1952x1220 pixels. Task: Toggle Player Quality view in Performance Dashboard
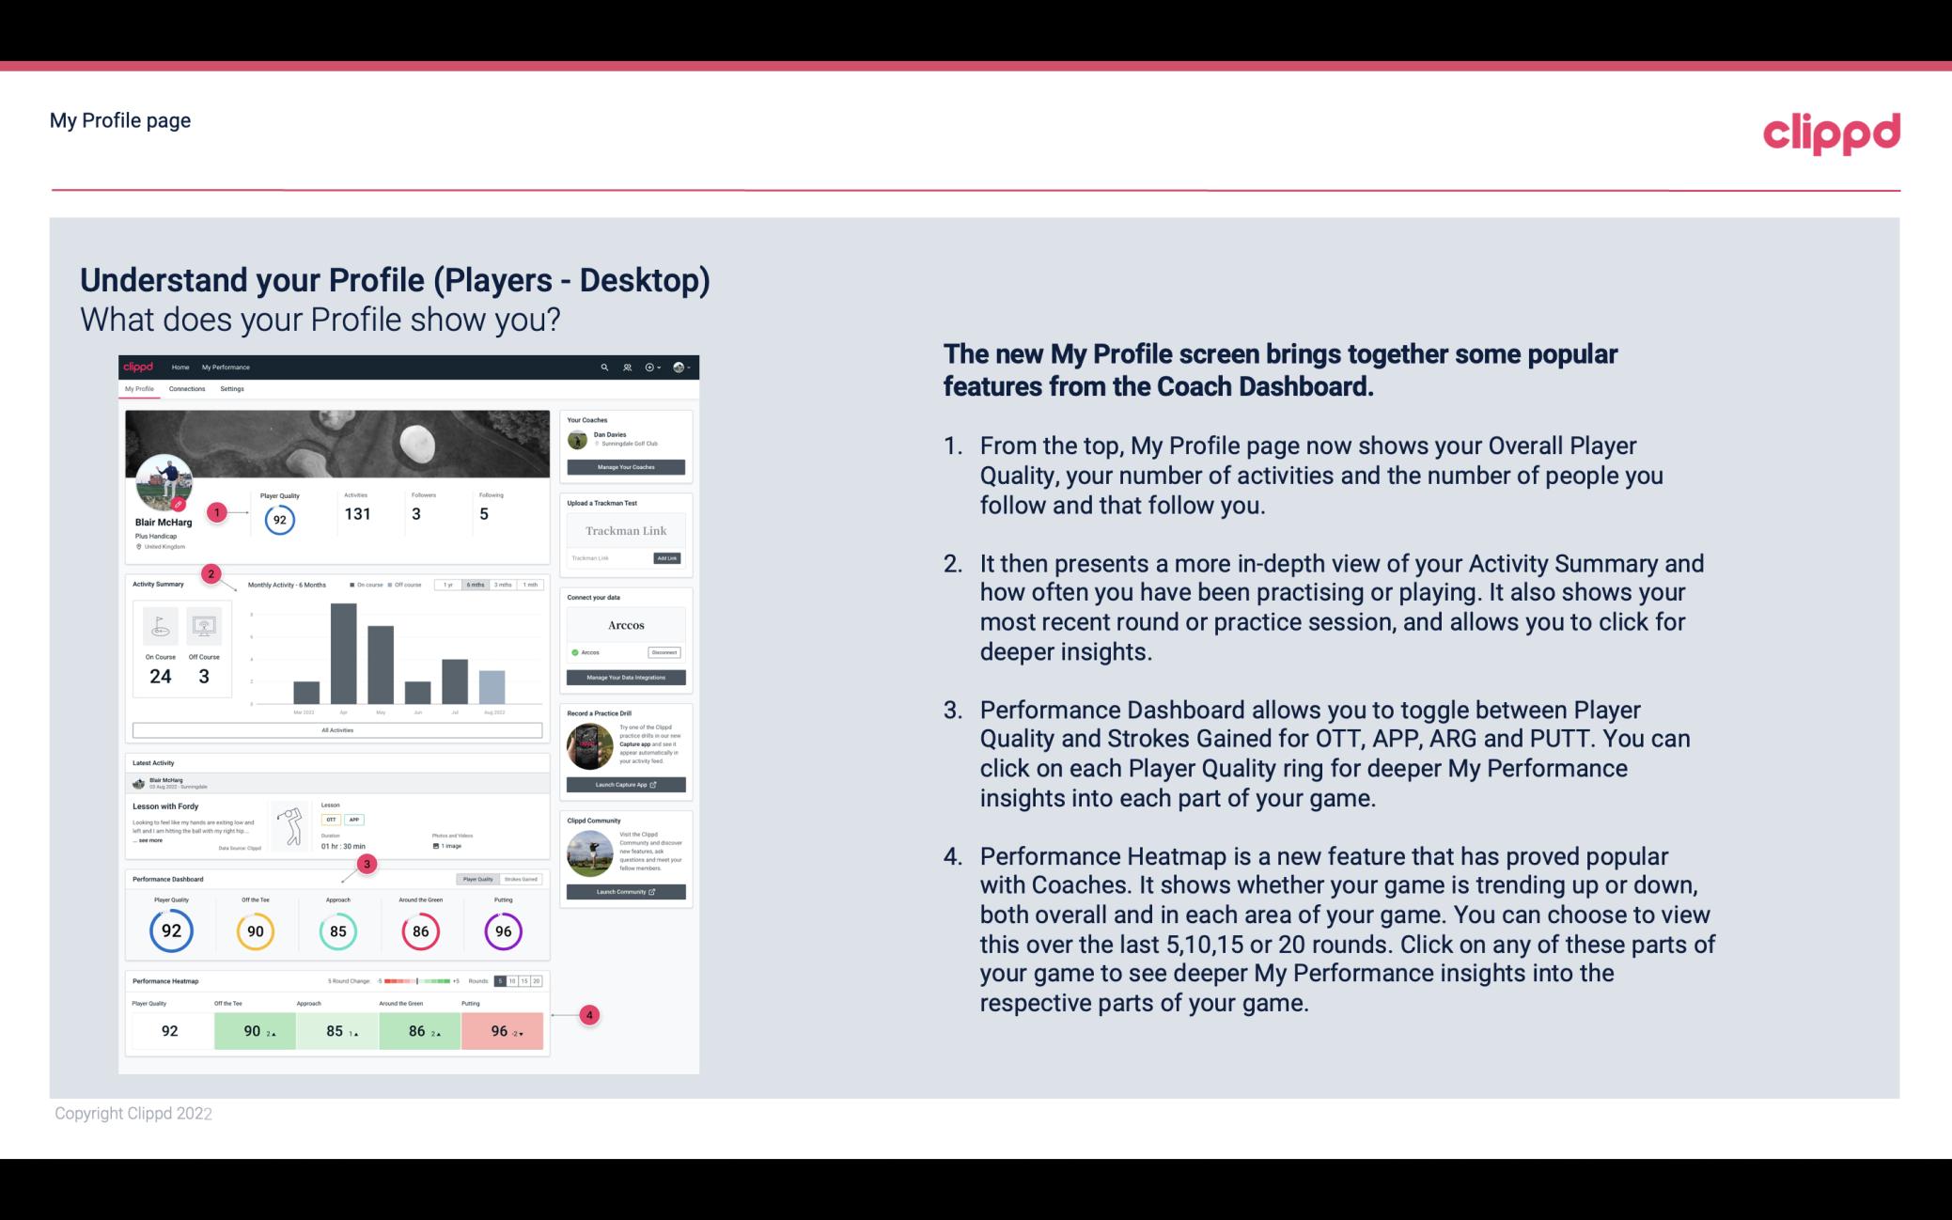coord(477,879)
